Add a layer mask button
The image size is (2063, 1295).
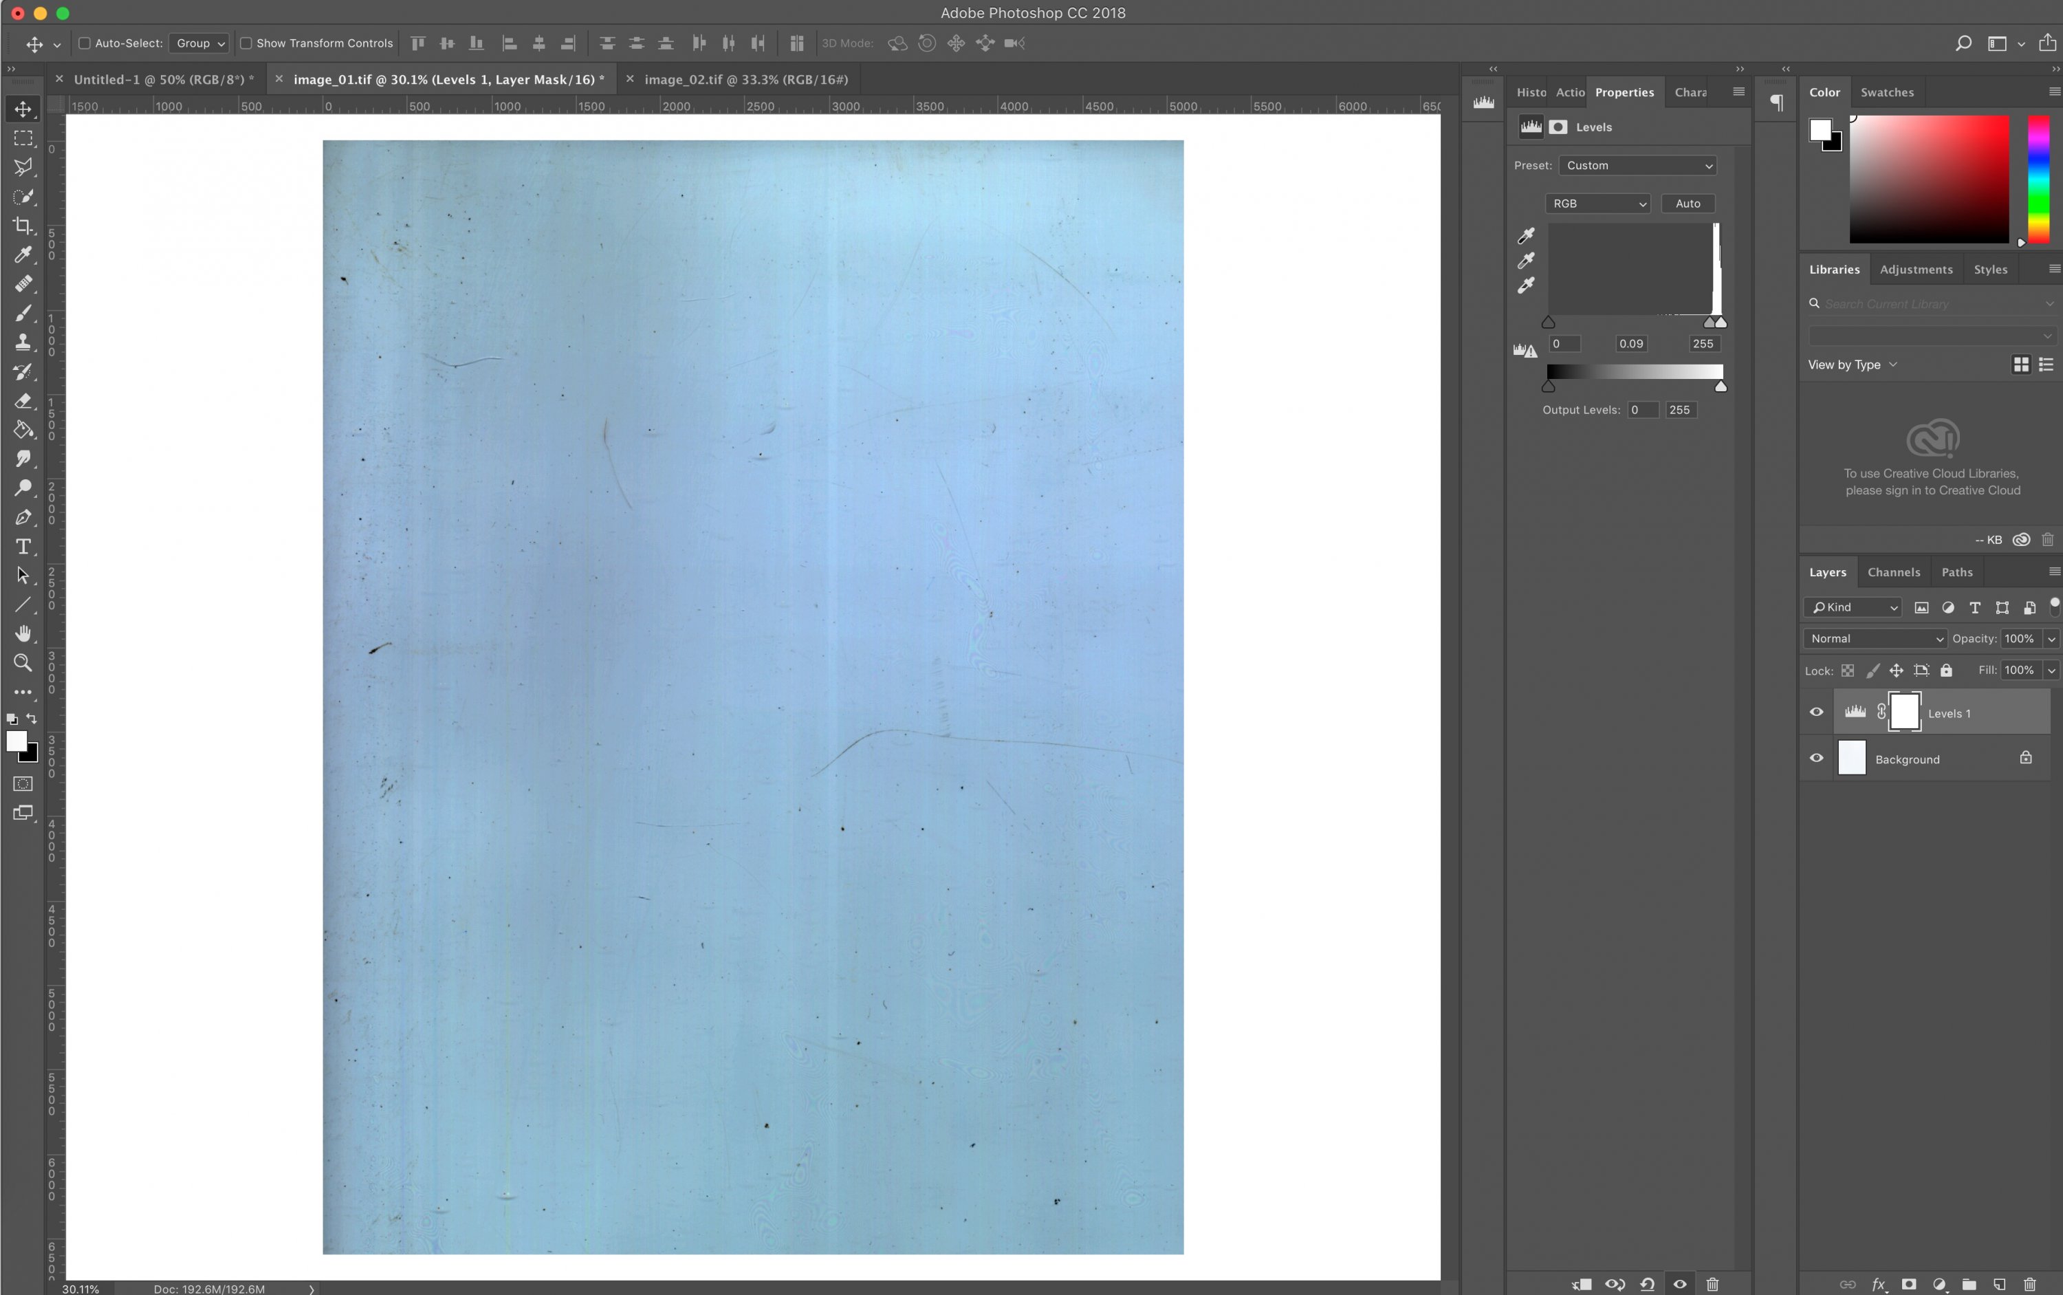pos(1909,1284)
